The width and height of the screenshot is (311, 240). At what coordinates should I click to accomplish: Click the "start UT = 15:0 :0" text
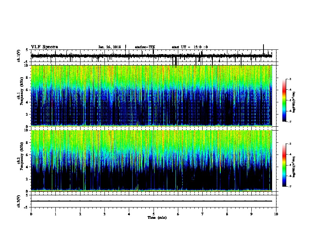point(190,47)
